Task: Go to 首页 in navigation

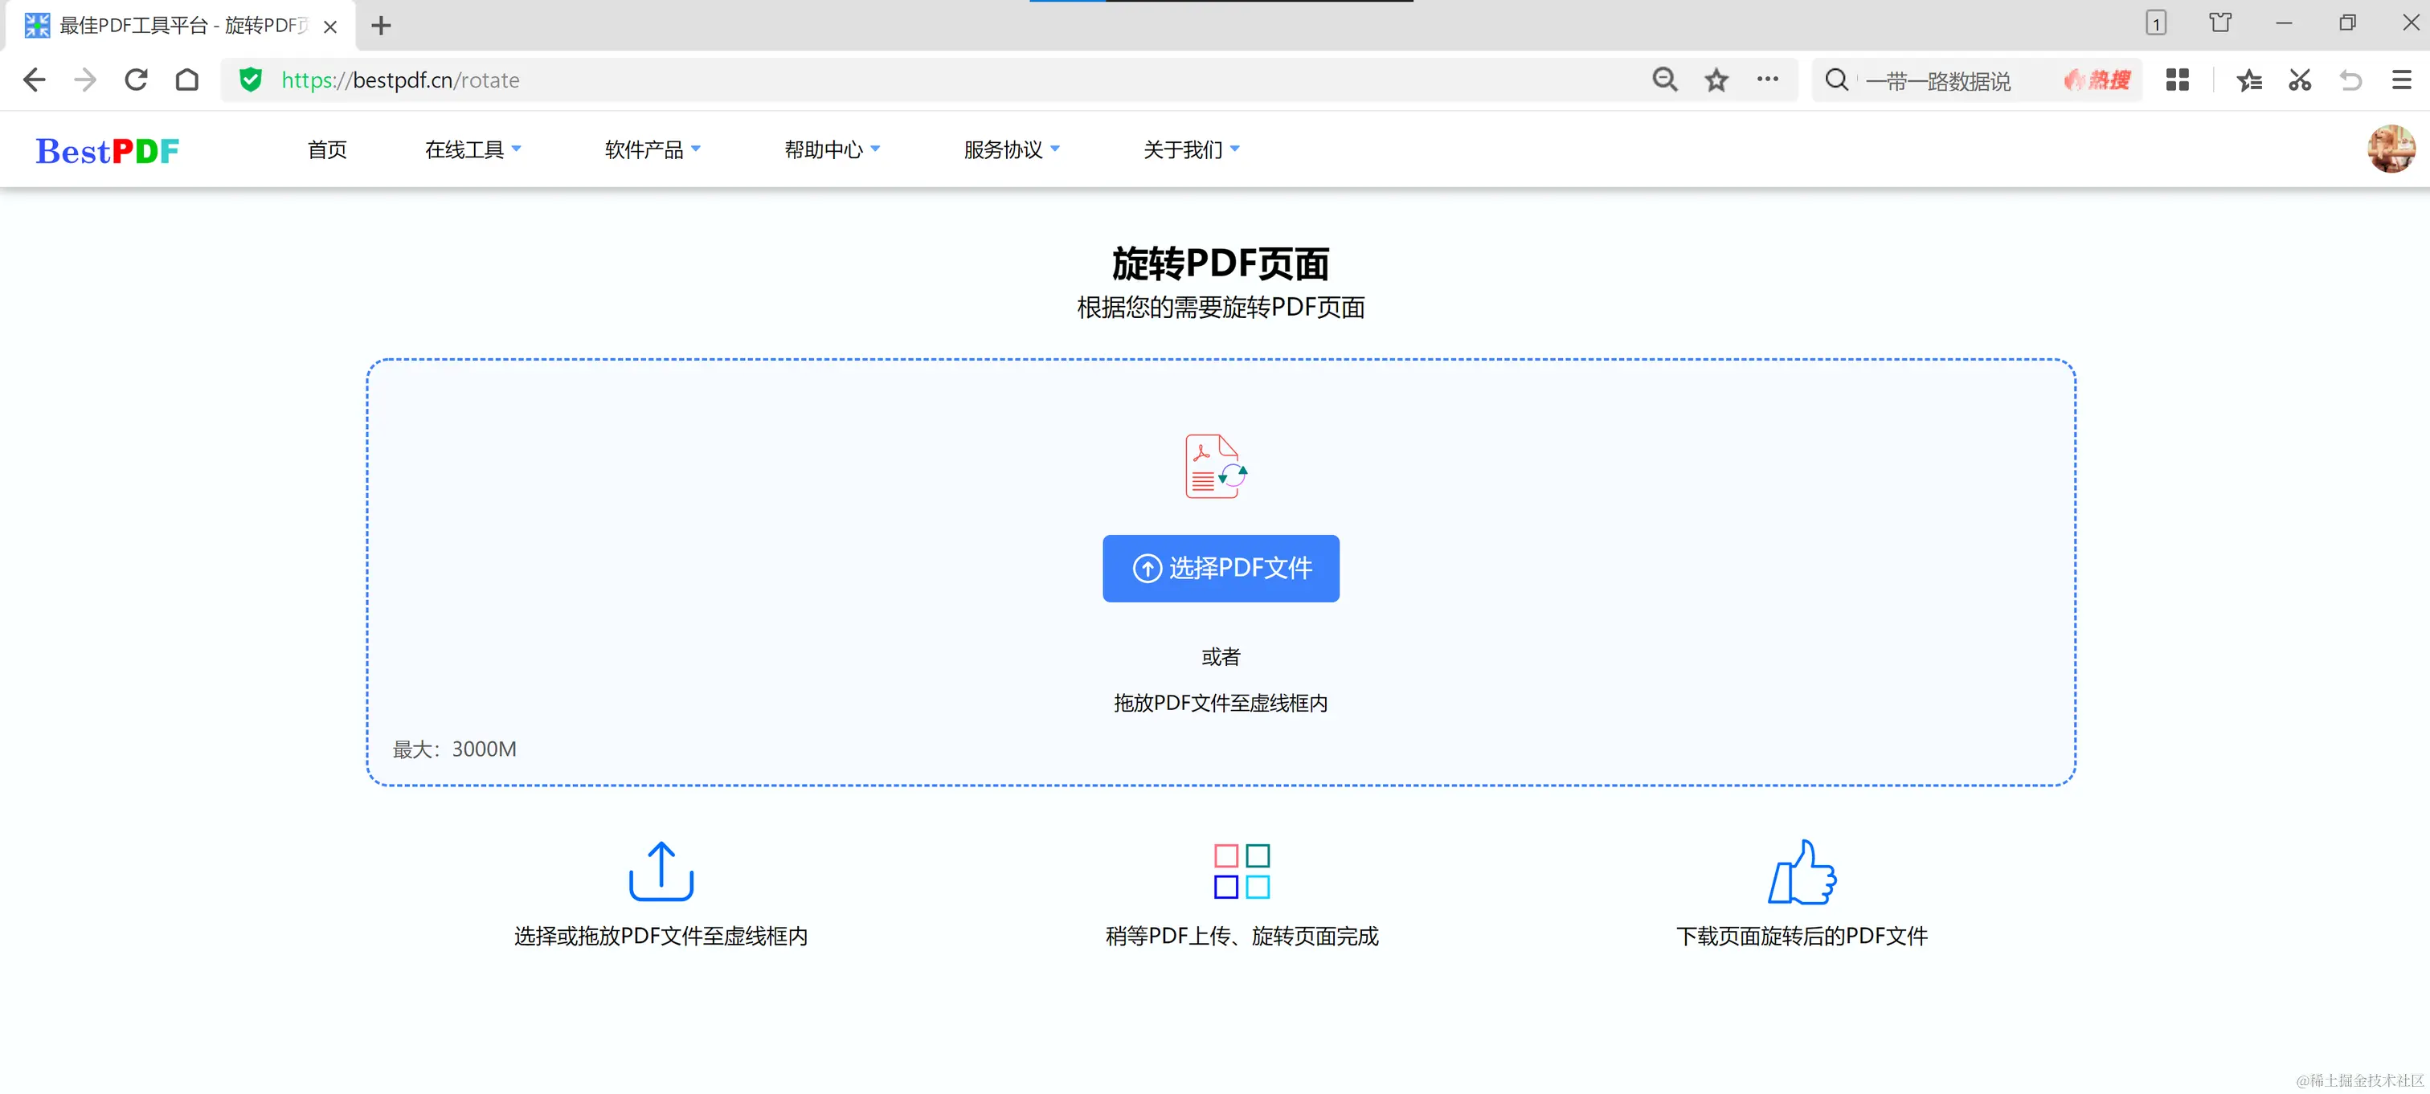Action: click(x=326, y=149)
